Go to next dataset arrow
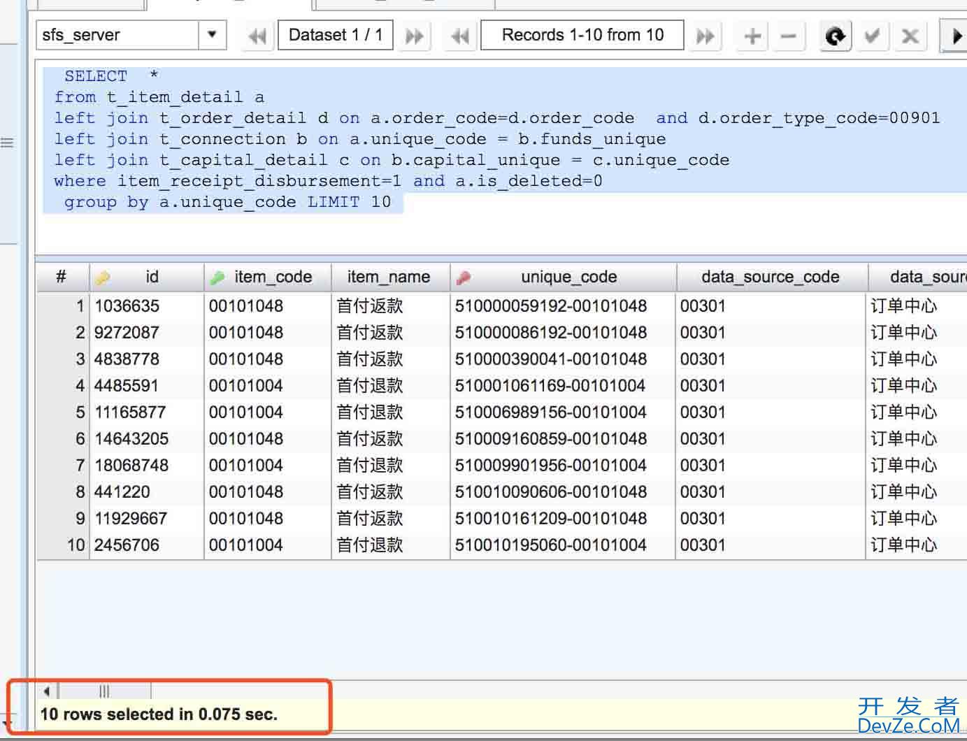This screenshot has height=741, width=967. (x=415, y=36)
